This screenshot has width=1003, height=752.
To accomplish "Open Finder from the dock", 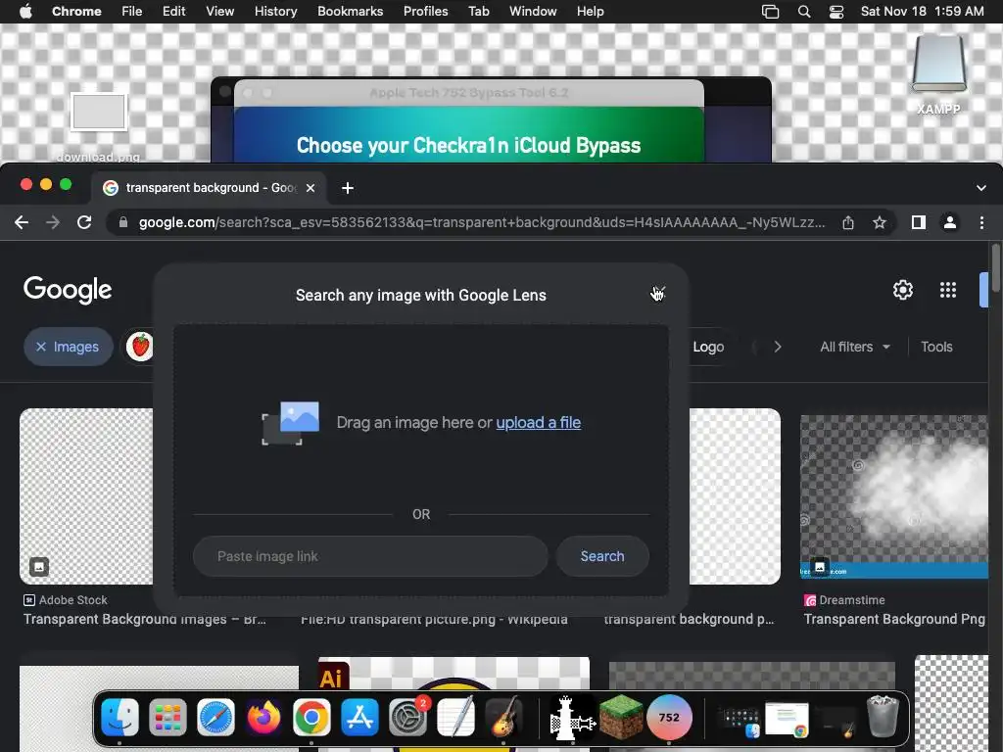I will click(119, 717).
